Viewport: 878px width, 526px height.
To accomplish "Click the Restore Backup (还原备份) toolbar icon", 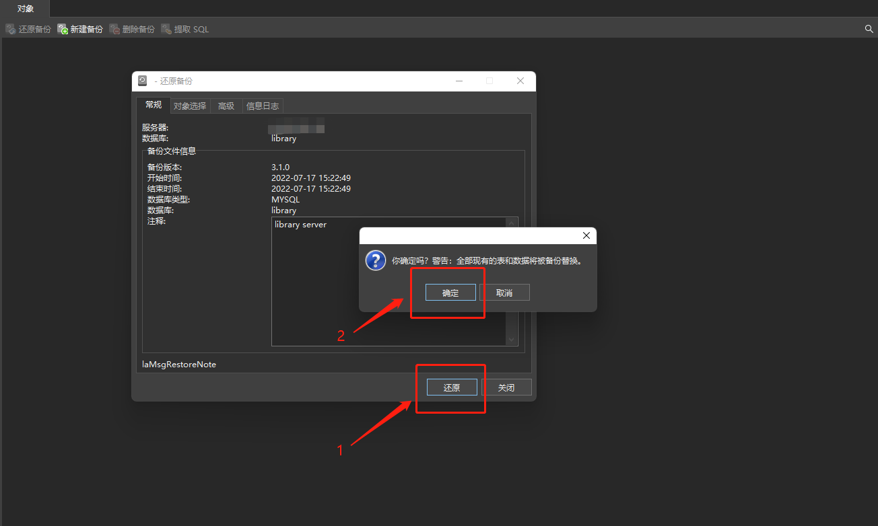I will click(11, 30).
